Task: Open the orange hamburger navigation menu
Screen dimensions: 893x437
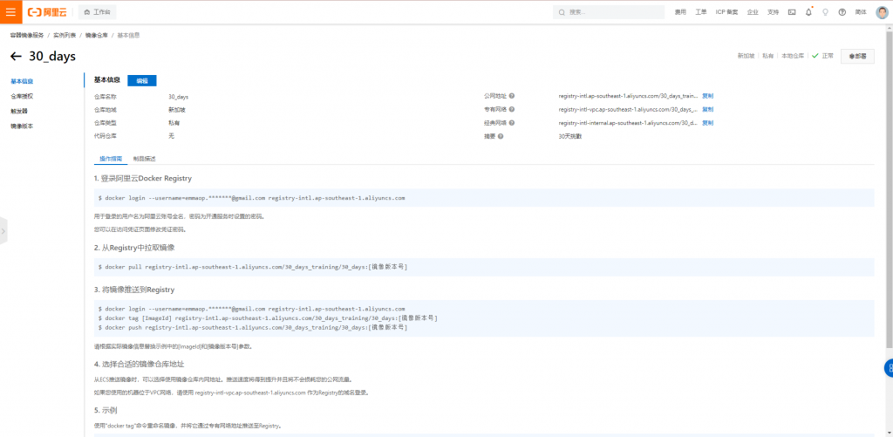Action: tap(10, 12)
